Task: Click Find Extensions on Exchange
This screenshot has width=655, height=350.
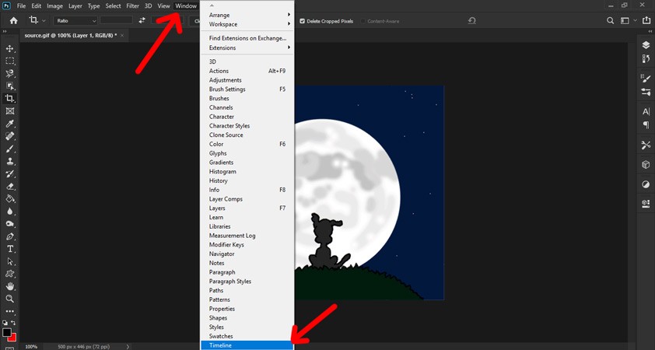Action: 247,38
